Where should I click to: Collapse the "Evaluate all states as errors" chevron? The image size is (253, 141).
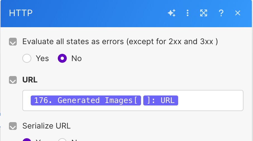(x=13, y=42)
